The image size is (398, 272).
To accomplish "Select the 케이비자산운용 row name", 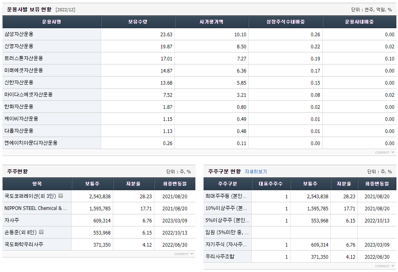I will click(x=21, y=118).
